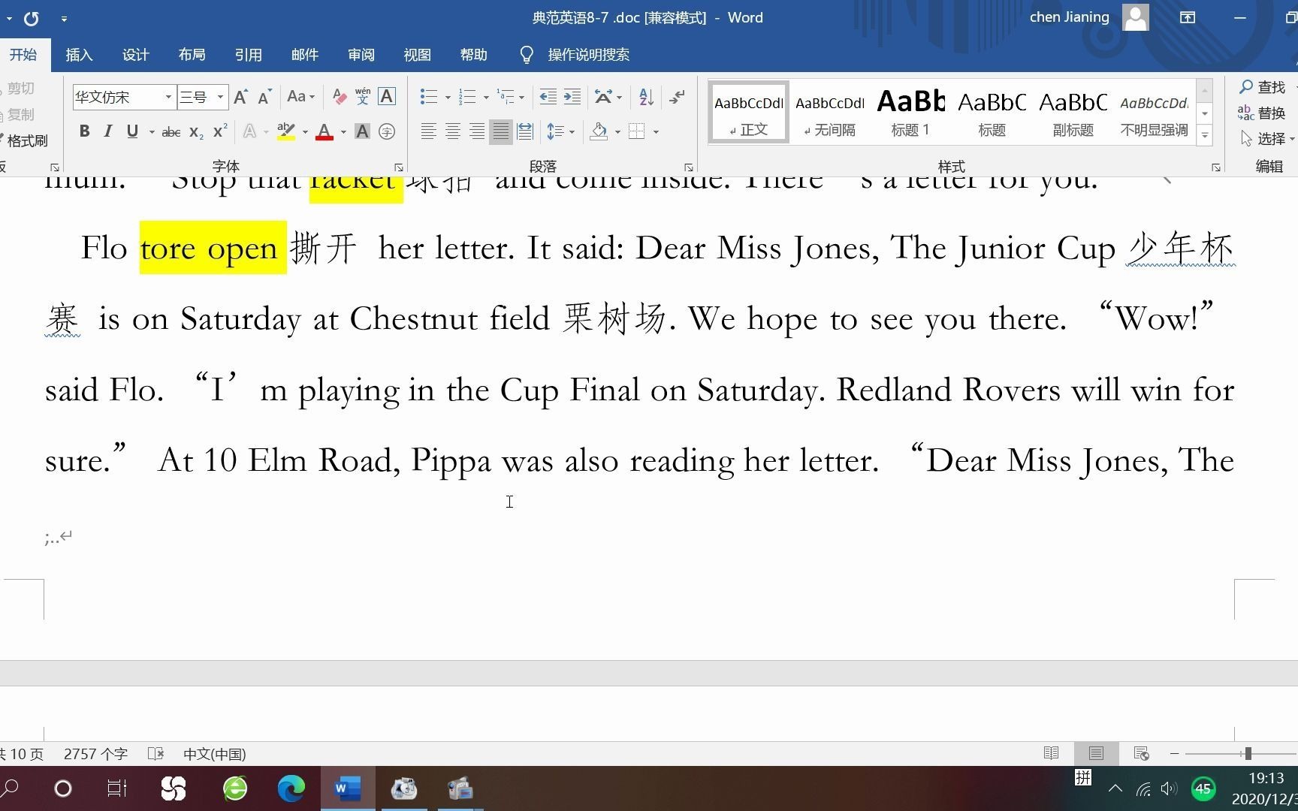
Task: Open the 审阅 tab
Action: click(361, 55)
